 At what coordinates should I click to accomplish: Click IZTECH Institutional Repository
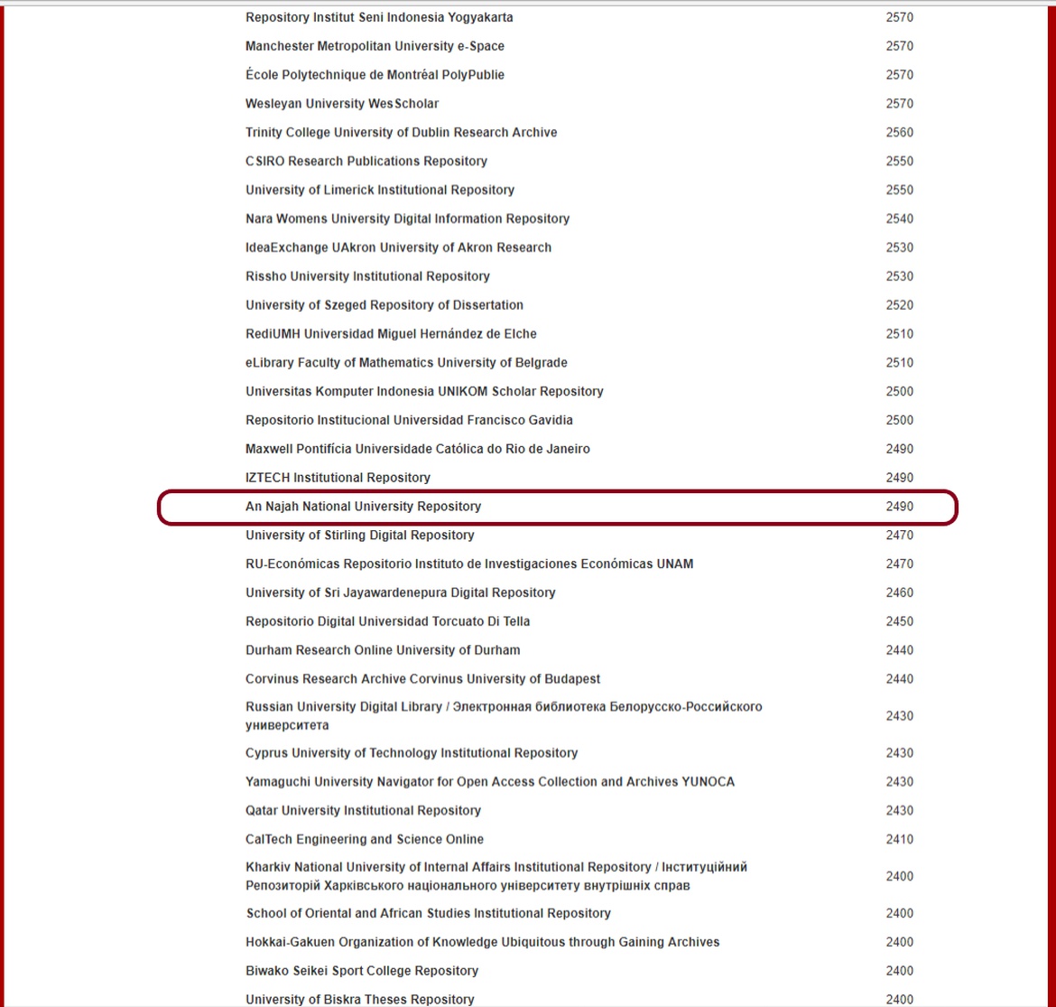coord(338,477)
